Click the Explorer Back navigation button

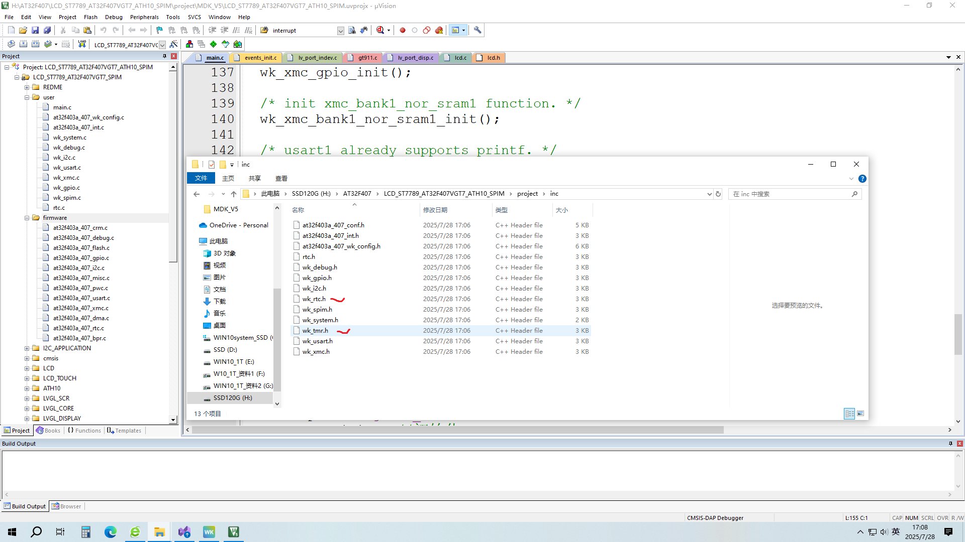click(197, 194)
